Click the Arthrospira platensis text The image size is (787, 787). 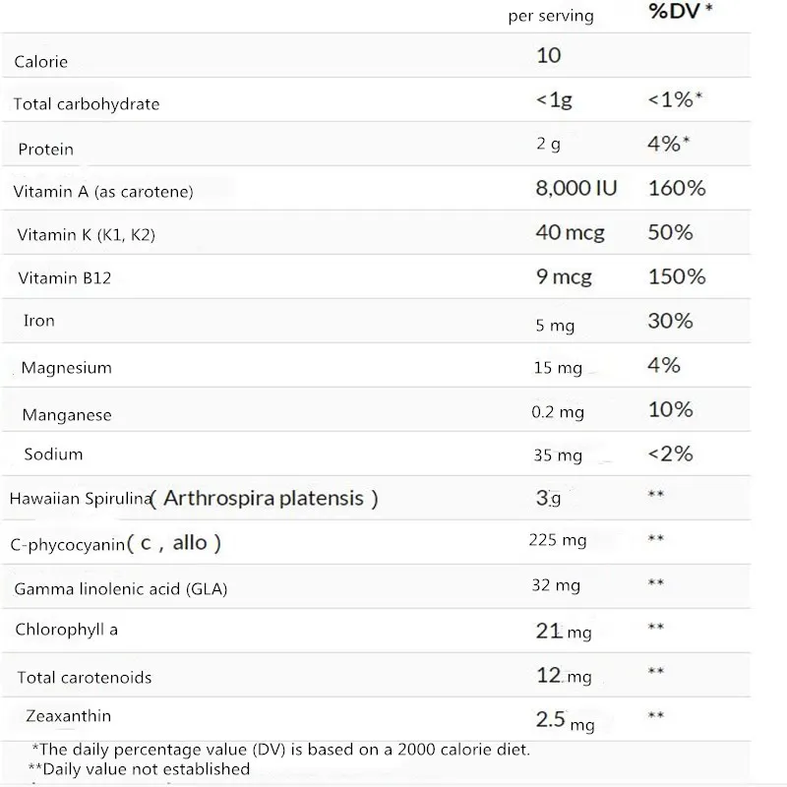tap(266, 498)
